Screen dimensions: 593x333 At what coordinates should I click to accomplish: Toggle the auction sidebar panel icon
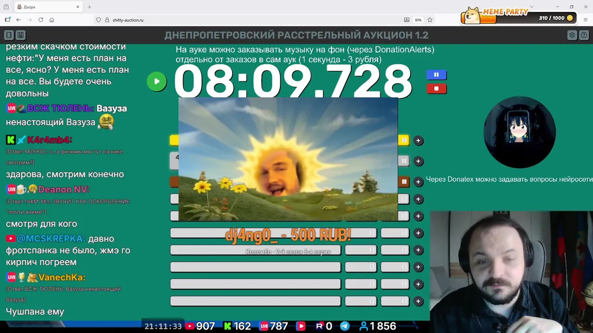tap(9, 35)
